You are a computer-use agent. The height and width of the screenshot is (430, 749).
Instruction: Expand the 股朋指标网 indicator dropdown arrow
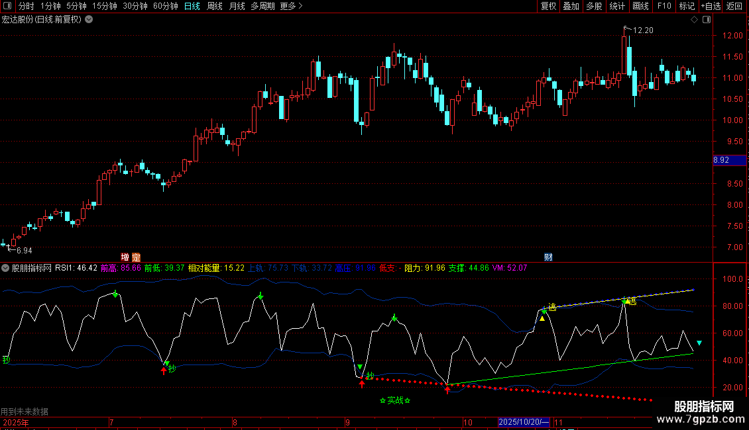click(x=5, y=268)
